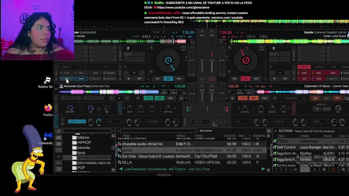Sort browser list by Duración column
The height and width of the screenshot is (196, 349).
pyautogui.click(x=230, y=136)
